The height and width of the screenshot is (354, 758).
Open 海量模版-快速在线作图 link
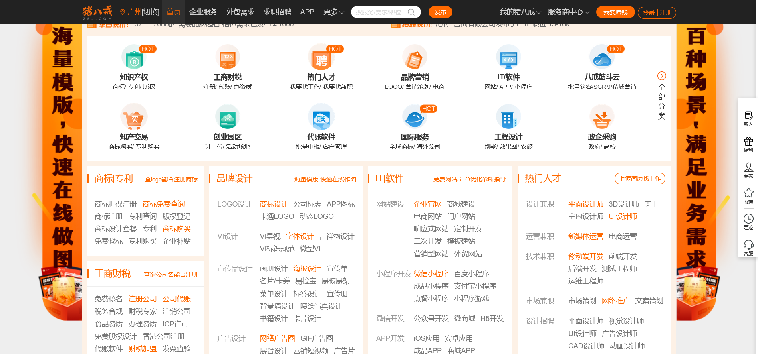click(325, 179)
